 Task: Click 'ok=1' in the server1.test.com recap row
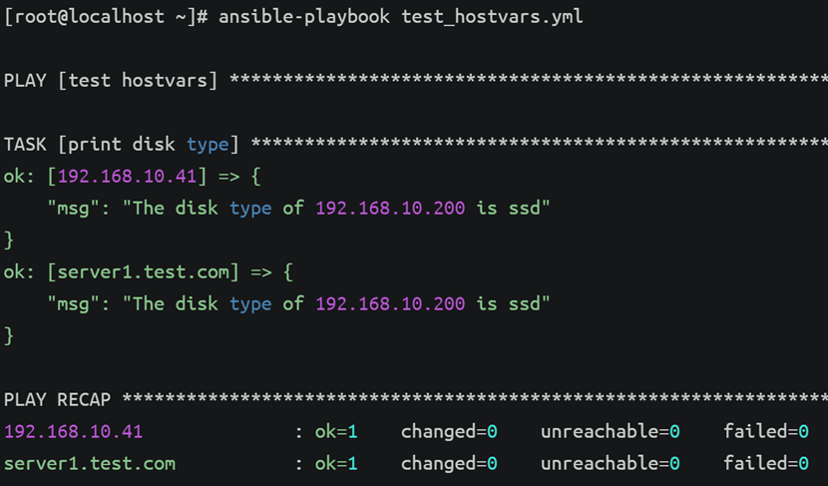pos(336,464)
